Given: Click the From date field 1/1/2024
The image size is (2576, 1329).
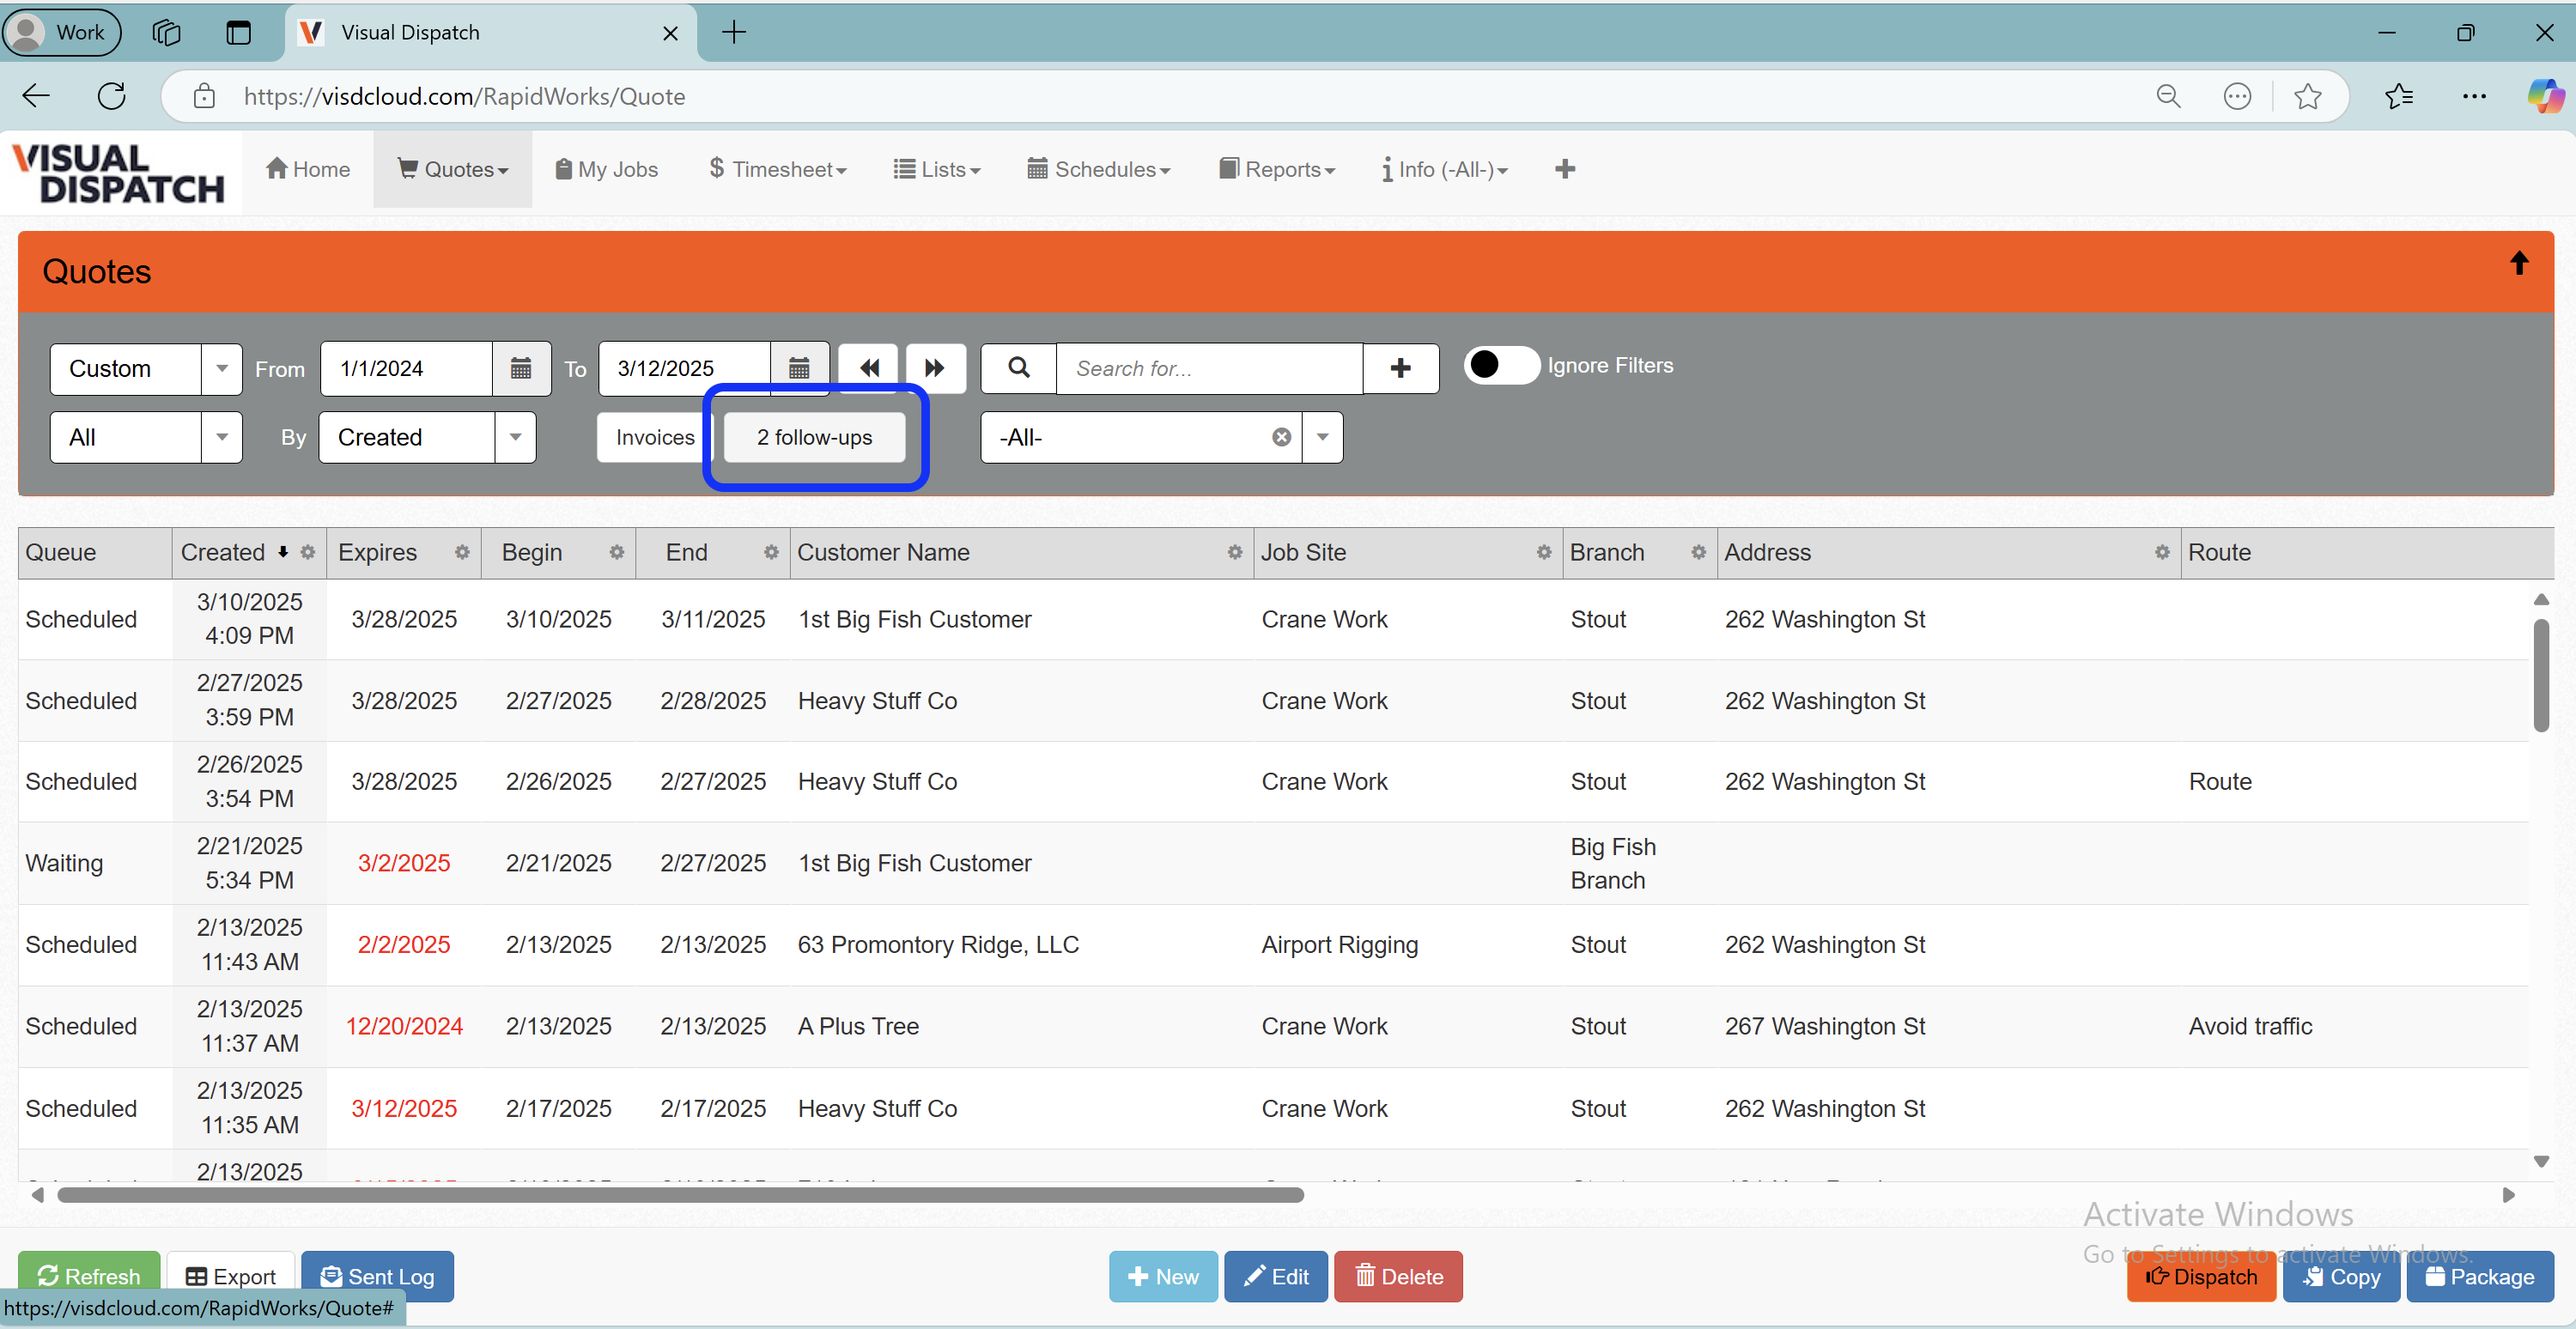Looking at the screenshot, I should tap(406, 368).
